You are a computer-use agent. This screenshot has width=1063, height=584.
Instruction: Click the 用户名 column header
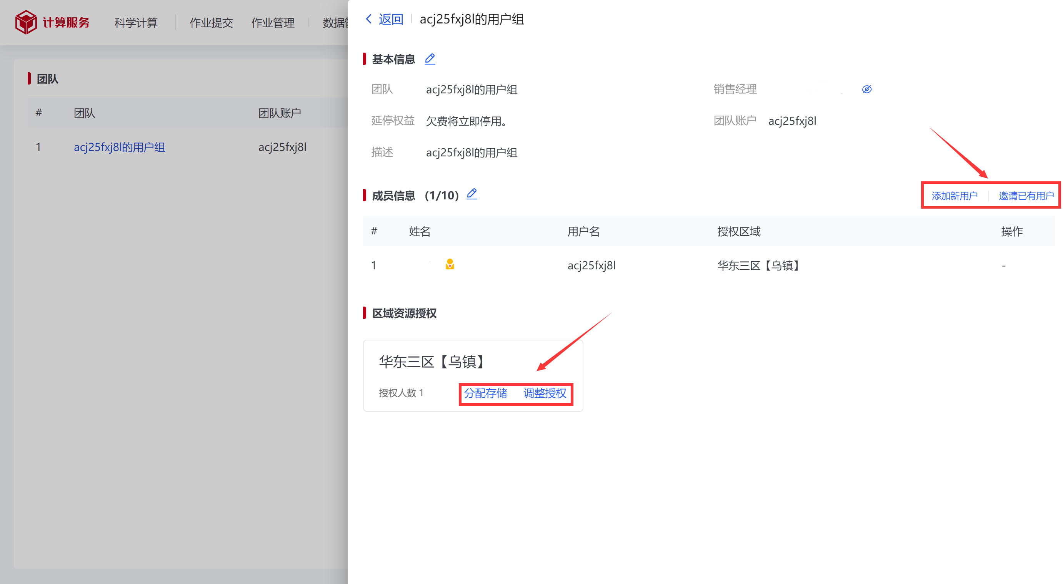pyautogui.click(x=583, y=231)
